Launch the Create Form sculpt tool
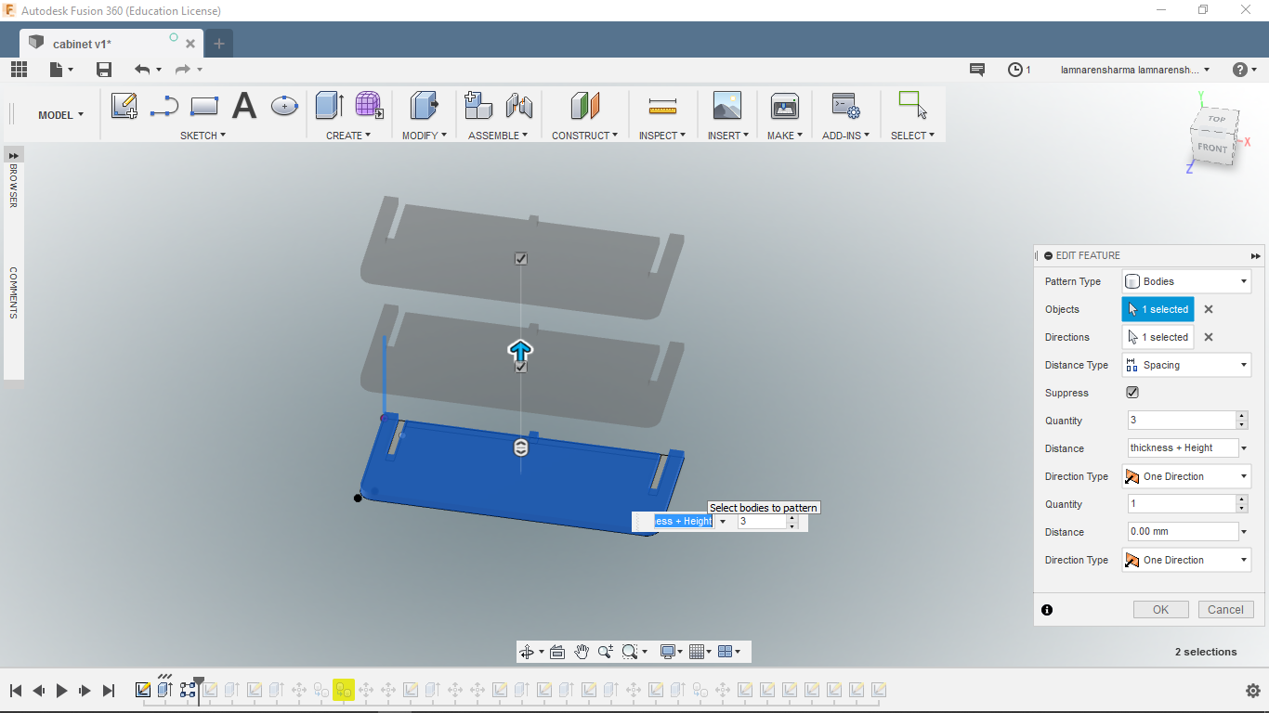 (370, 106)
